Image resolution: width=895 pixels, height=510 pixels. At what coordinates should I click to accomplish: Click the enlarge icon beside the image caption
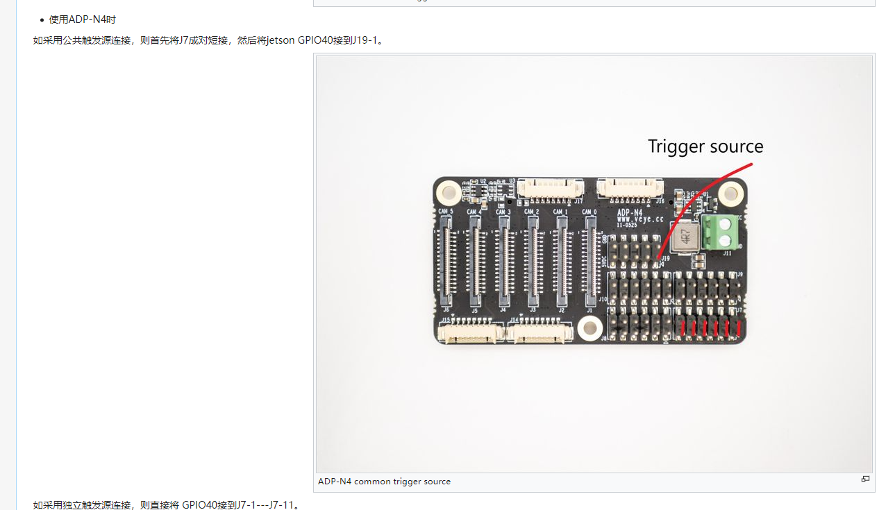[865, 479]
